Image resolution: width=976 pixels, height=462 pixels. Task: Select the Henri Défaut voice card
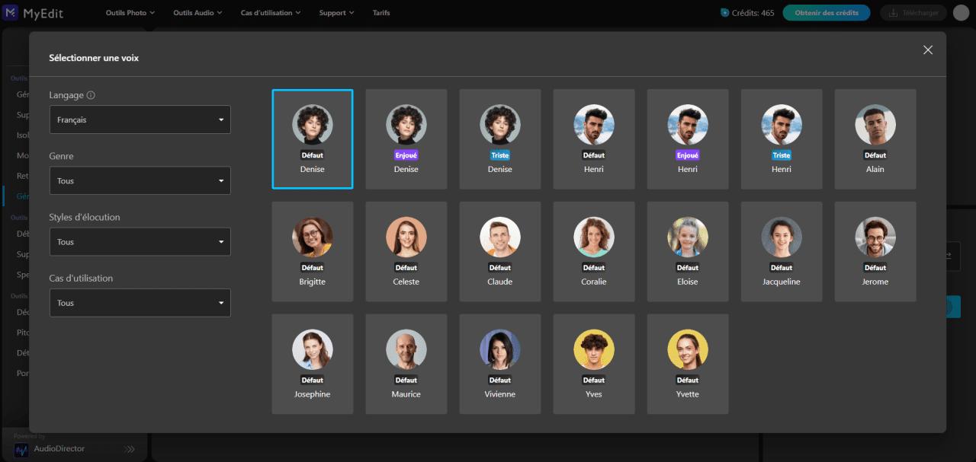click(x=594, y=139)
